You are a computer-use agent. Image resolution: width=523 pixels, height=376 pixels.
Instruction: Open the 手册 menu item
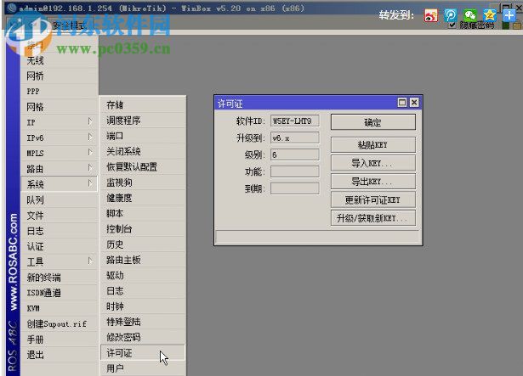pos(59,340)
